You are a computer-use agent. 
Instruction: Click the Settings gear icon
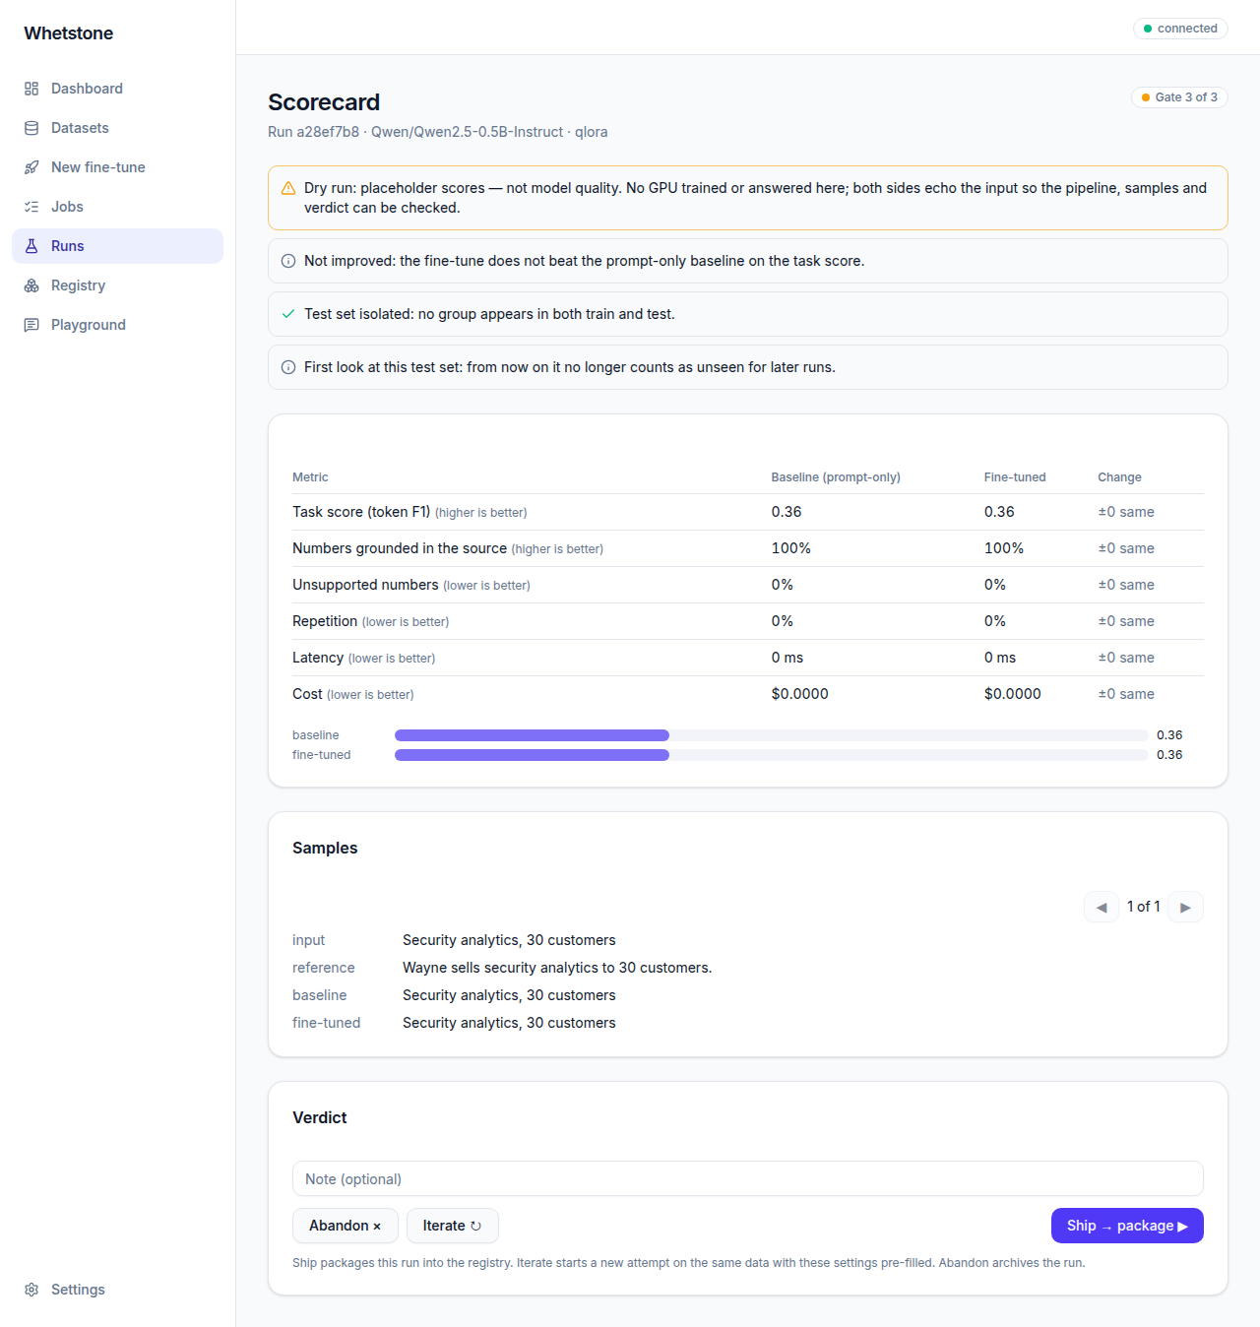click(31, 1290)
